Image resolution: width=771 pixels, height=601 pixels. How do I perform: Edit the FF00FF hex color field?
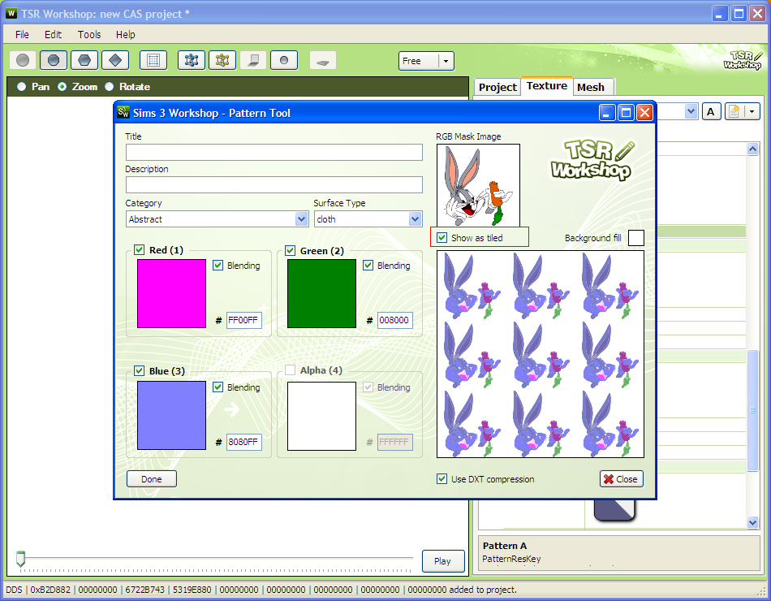click(244, 320)
